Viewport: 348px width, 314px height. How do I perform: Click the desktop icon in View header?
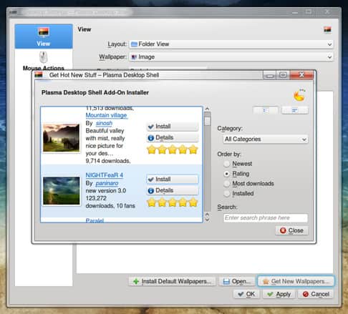[x=328, y=30]
